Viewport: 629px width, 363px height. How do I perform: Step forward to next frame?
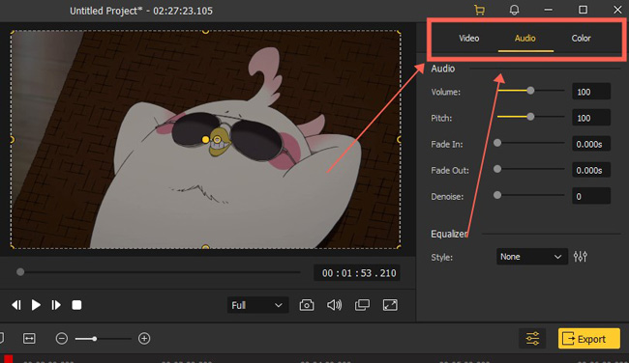56,305
